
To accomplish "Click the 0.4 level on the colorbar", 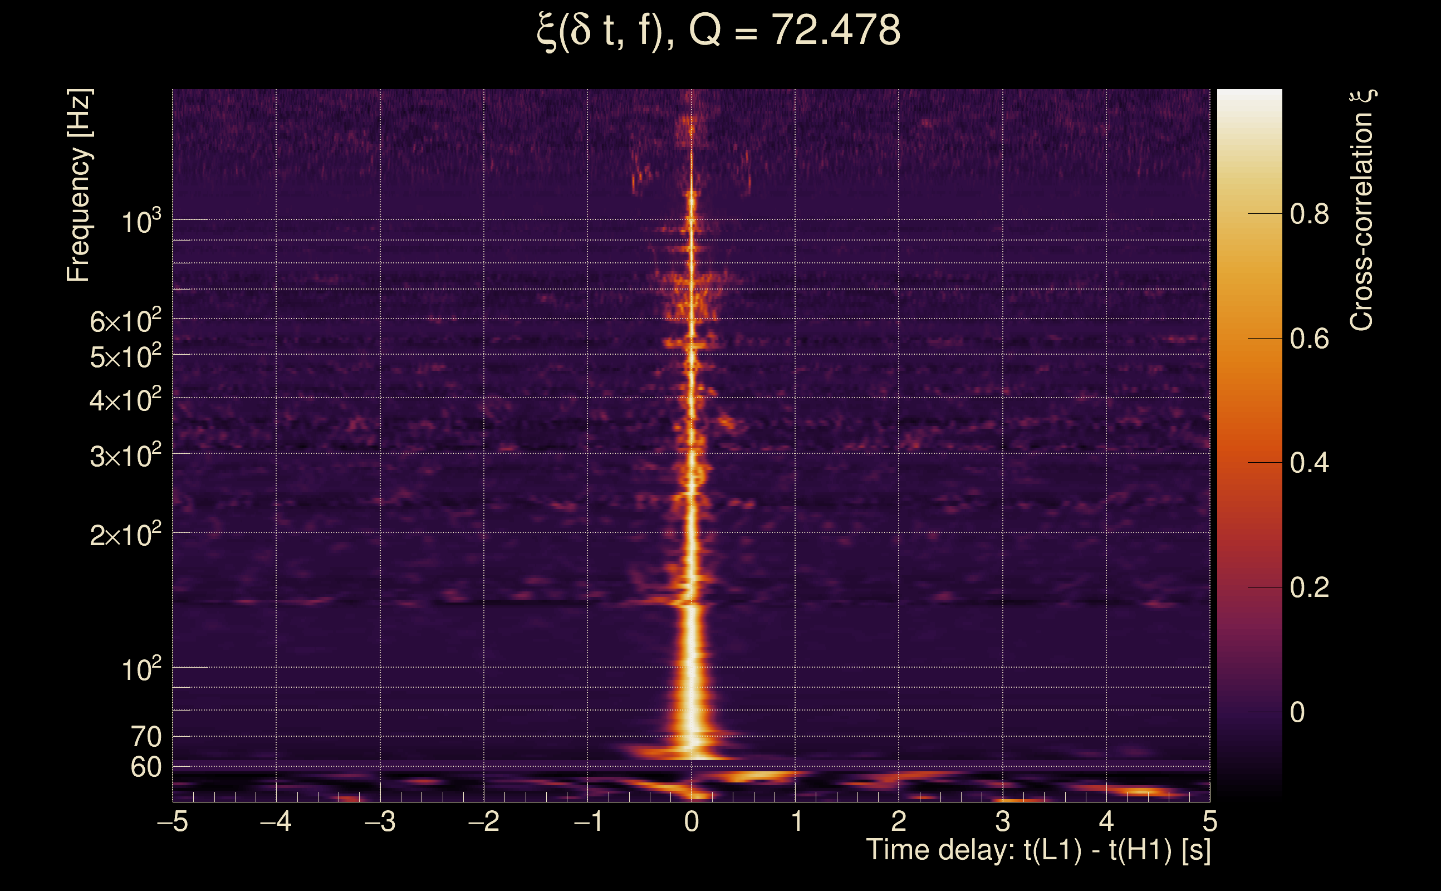I will 1309,463.
